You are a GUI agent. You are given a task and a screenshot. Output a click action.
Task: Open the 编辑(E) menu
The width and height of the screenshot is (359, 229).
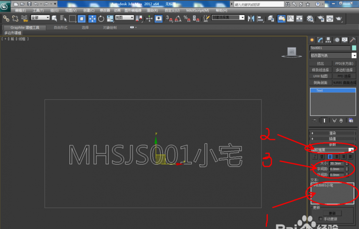20,10
